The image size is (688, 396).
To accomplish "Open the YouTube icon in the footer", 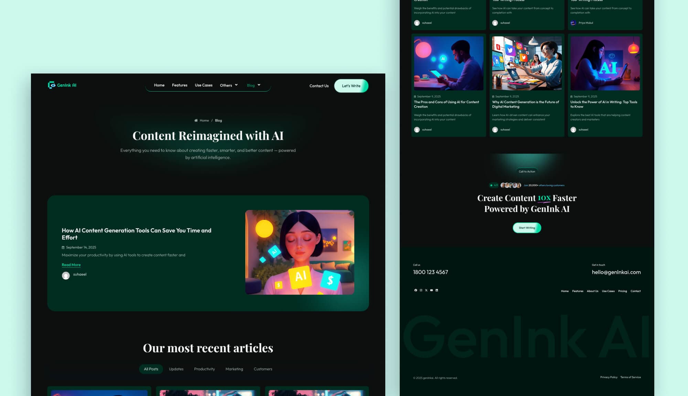I will tap(431, 290).
